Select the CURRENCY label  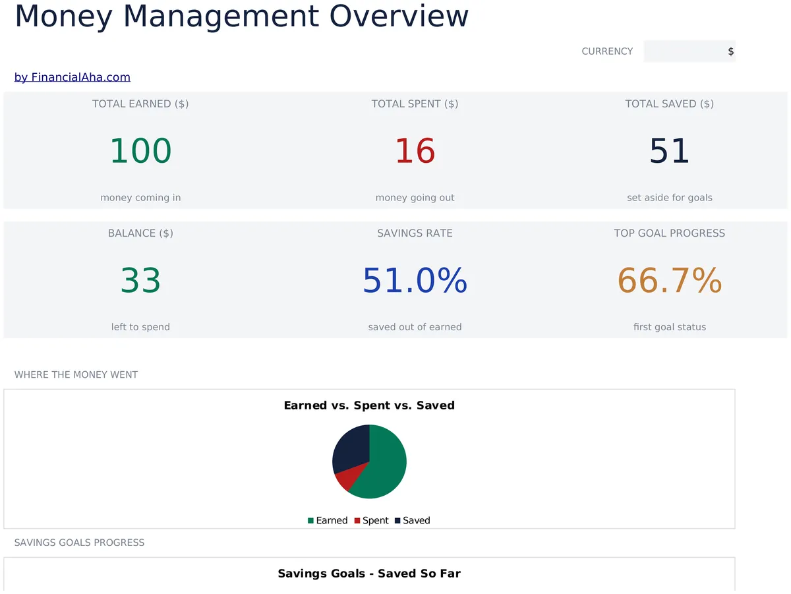pyautogui.click(x=607, y=51)
